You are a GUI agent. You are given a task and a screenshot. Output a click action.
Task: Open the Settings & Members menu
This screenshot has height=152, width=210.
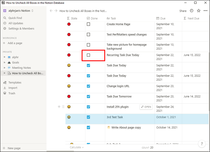[21, 28]
